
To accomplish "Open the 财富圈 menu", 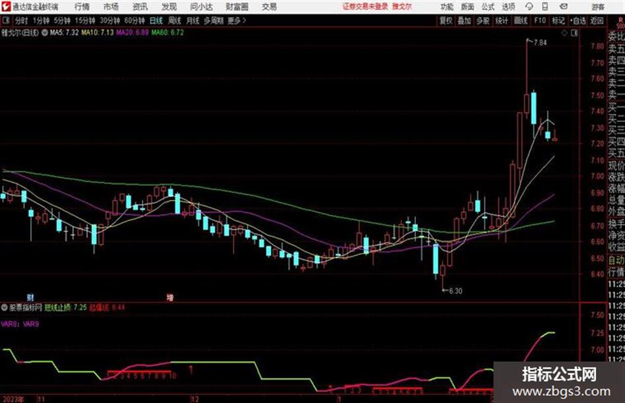I will (x=237, y=7).
